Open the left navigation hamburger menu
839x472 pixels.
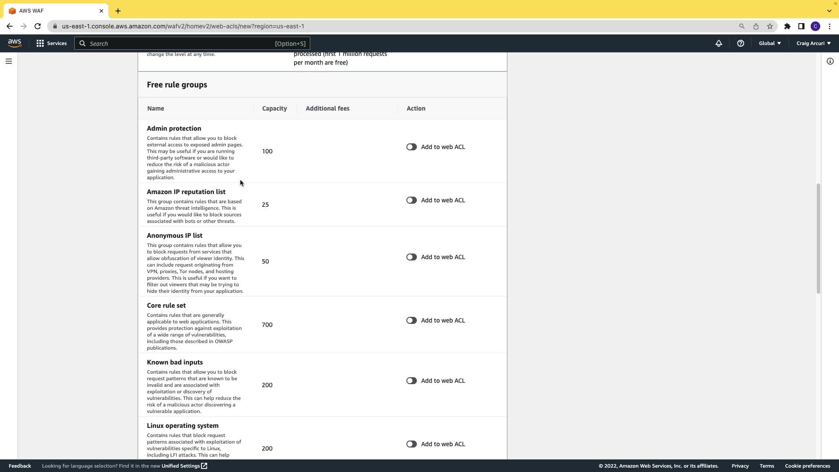(9, 61)
